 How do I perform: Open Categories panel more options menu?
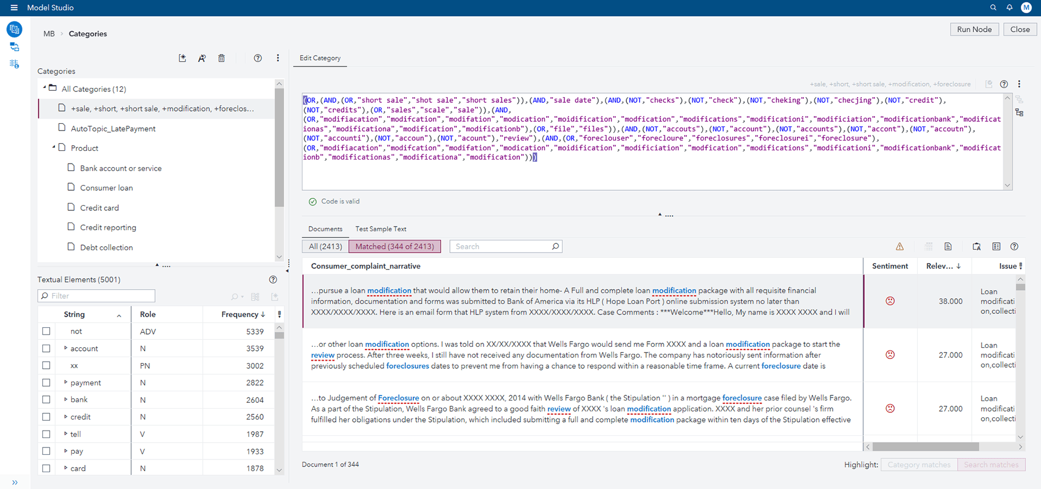278,58
